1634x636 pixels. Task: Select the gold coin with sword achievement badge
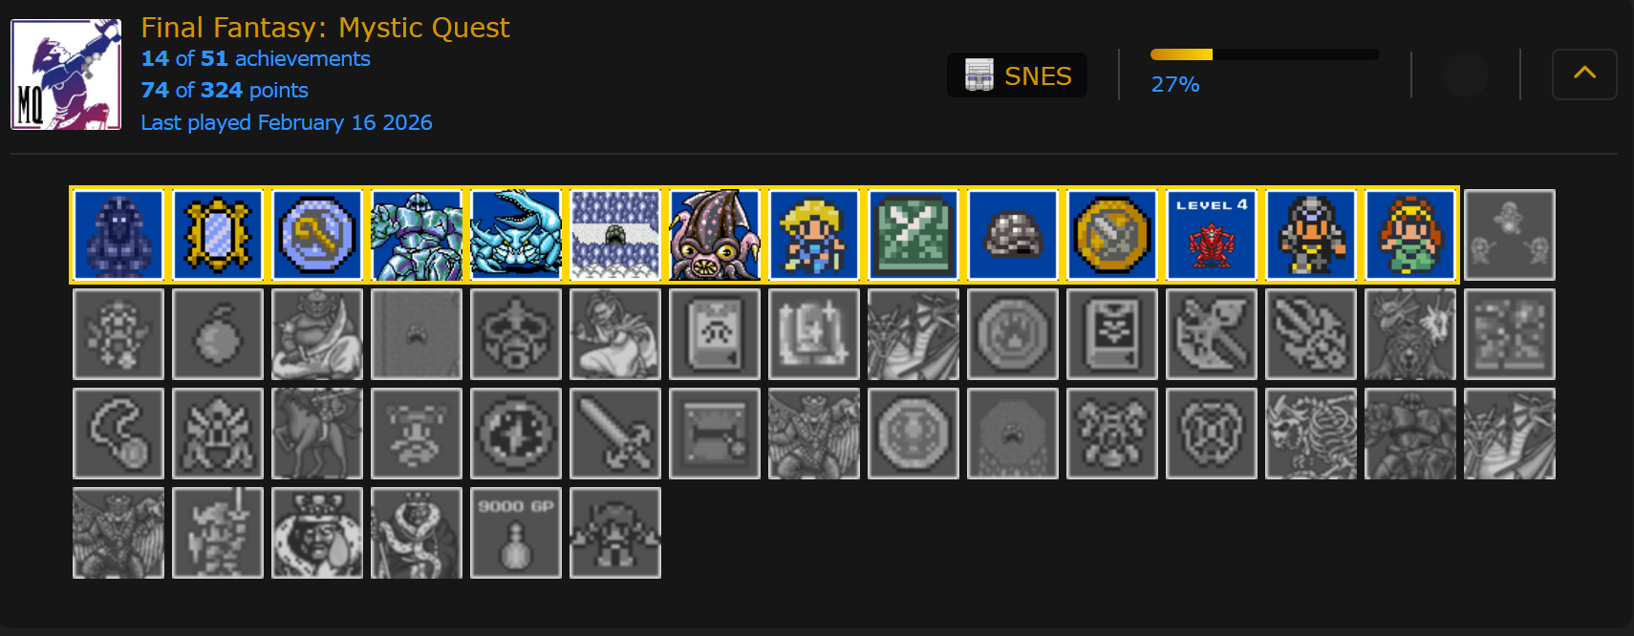tap(1112, 235)
